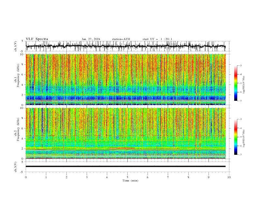
Task: Click the "-7" value on lower colorbar
Action: point(240,155)
